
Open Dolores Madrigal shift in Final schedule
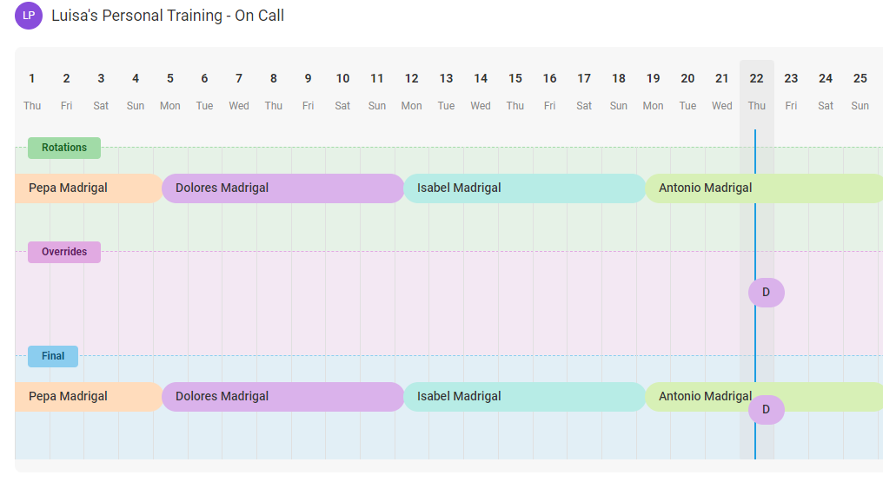point(282,397)
